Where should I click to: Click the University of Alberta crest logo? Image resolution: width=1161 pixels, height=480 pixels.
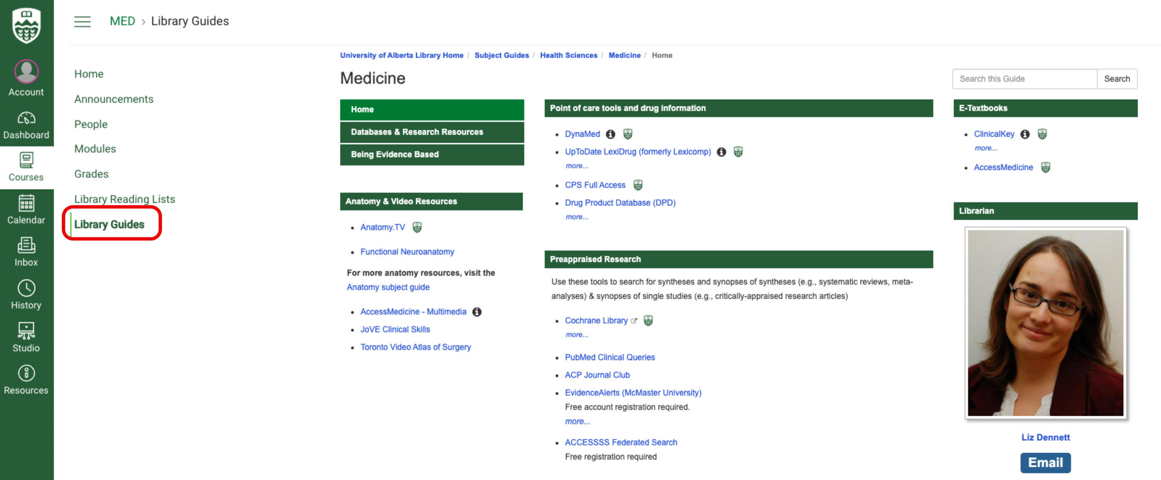[26, 26]
